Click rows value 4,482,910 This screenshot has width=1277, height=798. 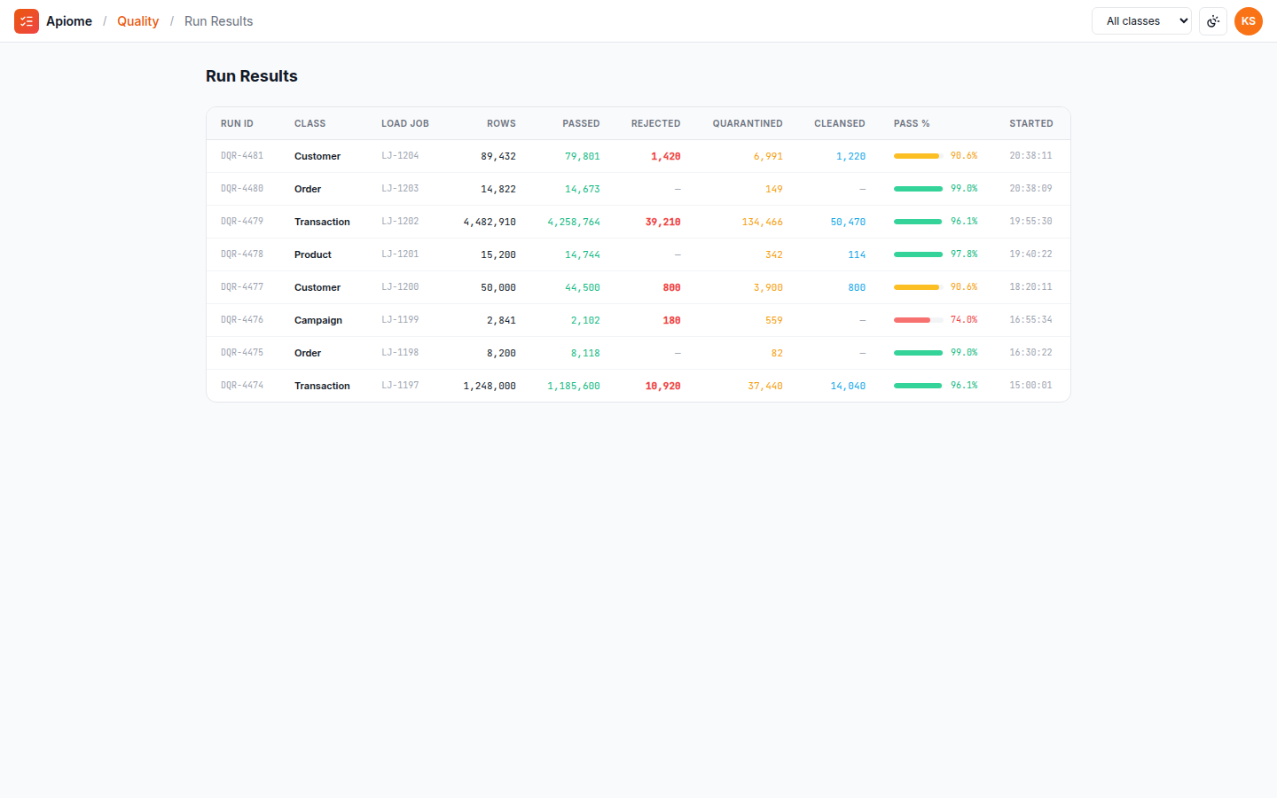click(x=490, y=222)
